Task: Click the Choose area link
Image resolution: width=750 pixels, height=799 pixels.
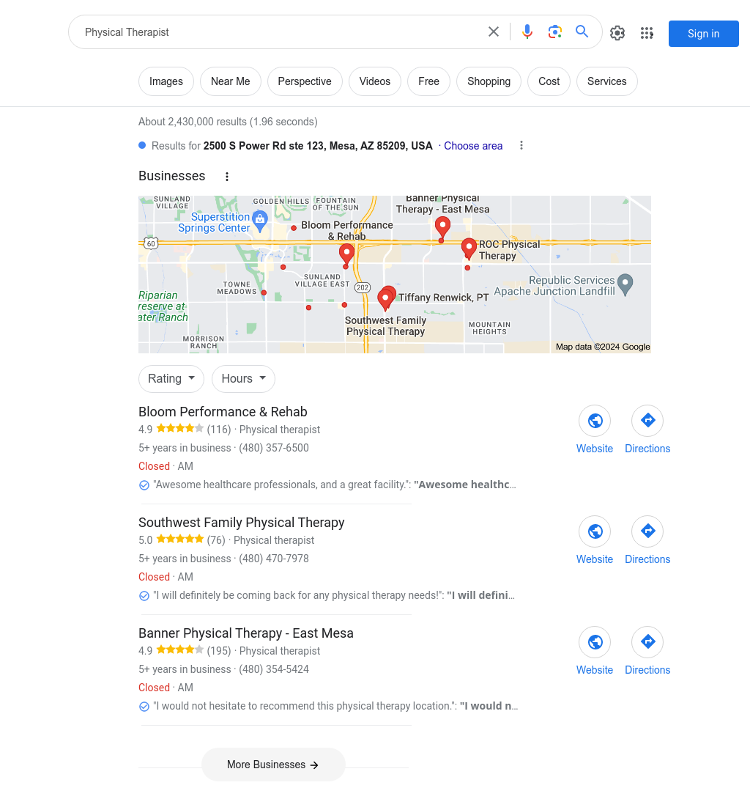Action: (x=473, y=146)
